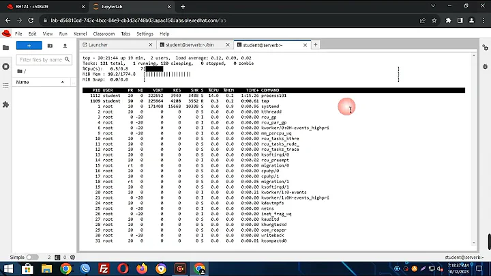Open Running Terminals and Kernels sidebar icon

tap(5, 66)
